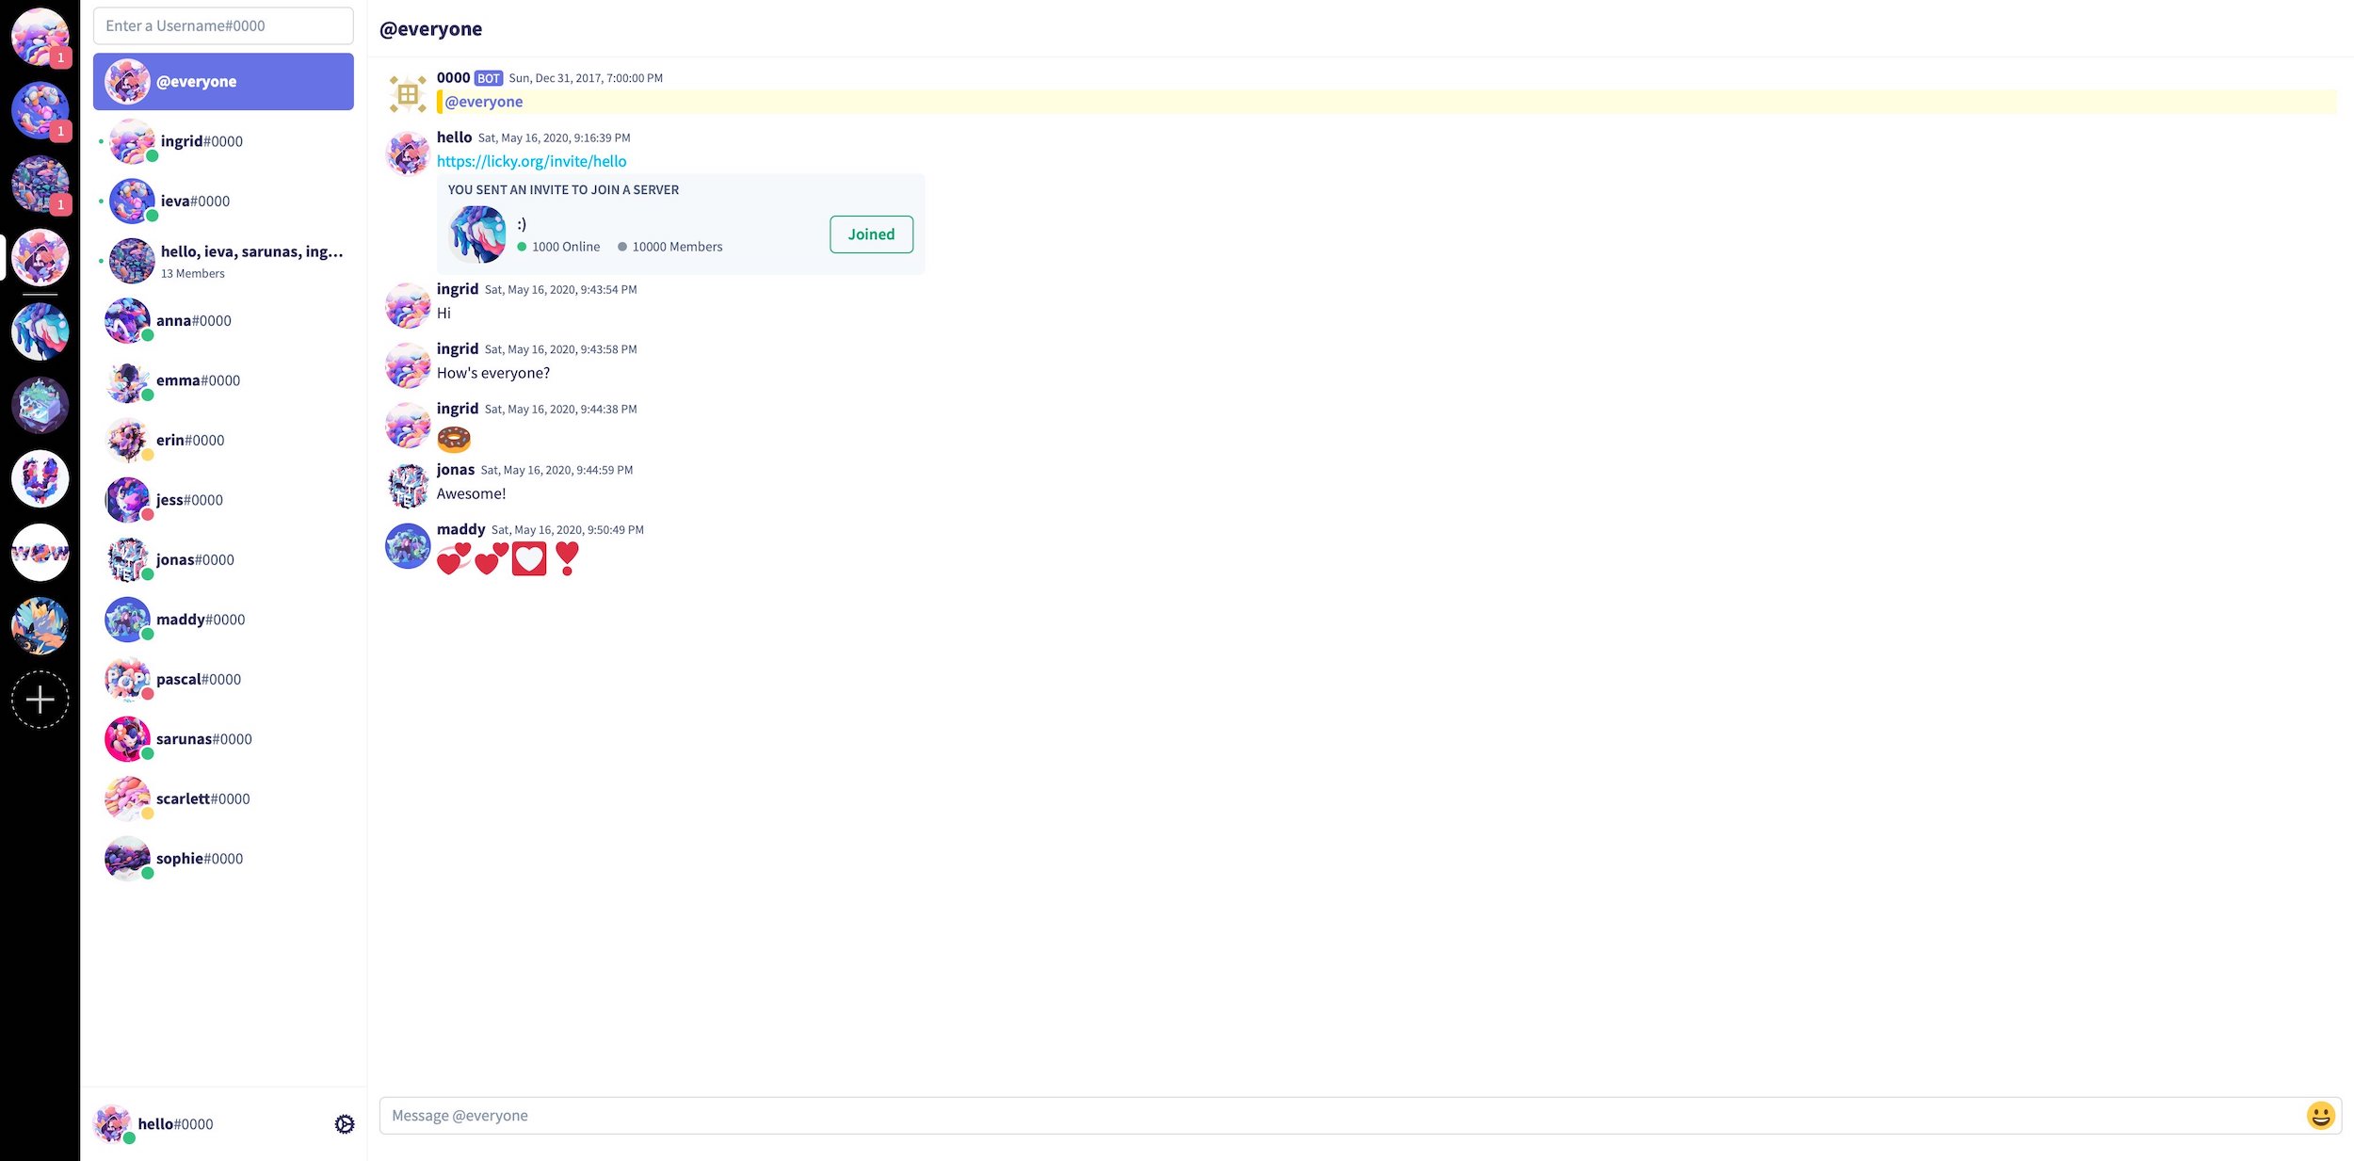Click maddy's avatar in the chat
The image size is (2354, 1161).
point(408,546)
